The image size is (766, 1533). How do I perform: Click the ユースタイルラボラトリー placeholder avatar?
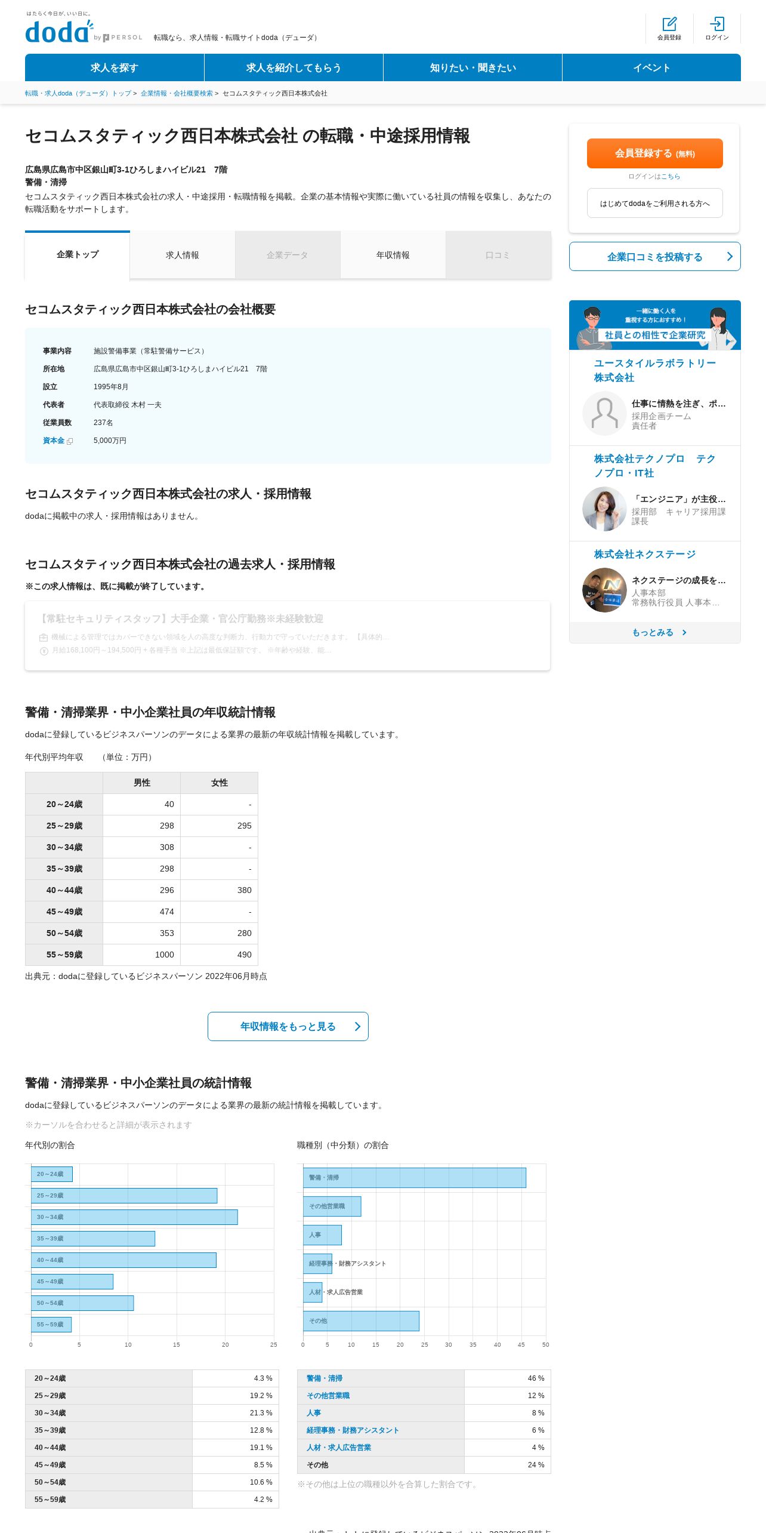pos(604,413)
